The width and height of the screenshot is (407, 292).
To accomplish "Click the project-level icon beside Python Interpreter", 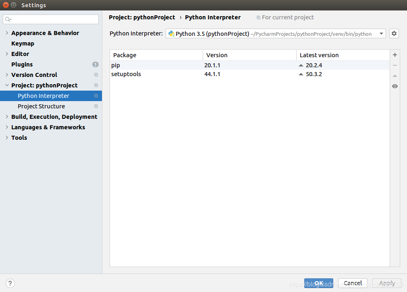I will click(x=96, y=96).
